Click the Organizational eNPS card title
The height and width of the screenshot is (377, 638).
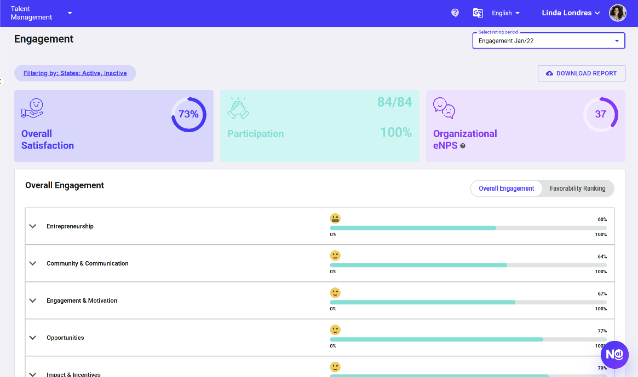coord(464,140)
